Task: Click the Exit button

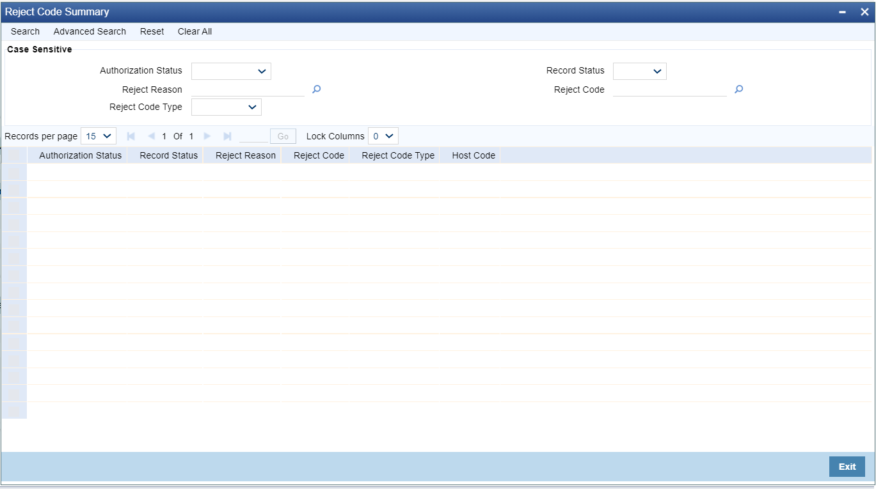Action: [x=847, y=467]
